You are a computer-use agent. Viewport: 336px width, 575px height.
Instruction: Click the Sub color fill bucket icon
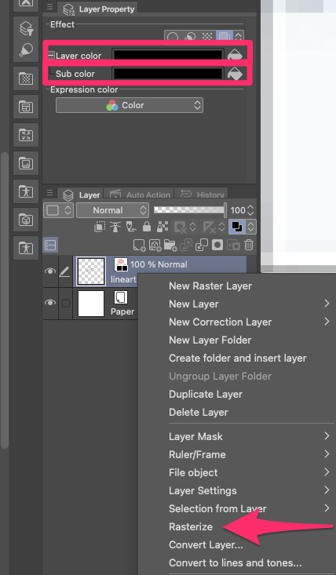pos(235,73)
